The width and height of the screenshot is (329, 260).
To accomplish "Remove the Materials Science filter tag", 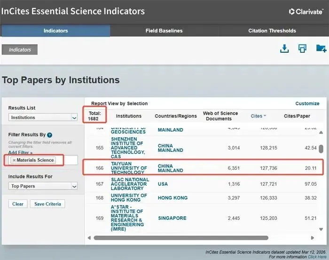I will [14, 160].
